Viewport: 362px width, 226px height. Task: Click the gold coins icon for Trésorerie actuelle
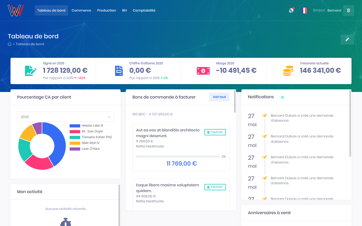pos(288,71)
